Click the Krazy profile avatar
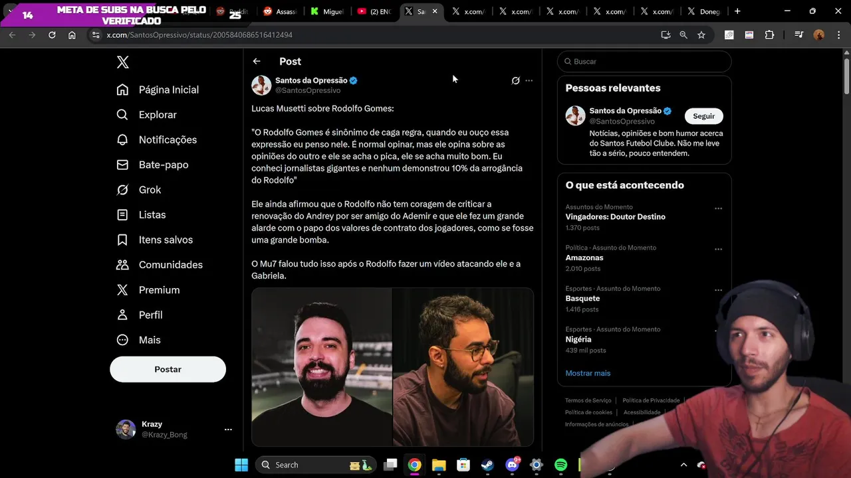Viewport: 851px width, 478px height. (126, 430)
